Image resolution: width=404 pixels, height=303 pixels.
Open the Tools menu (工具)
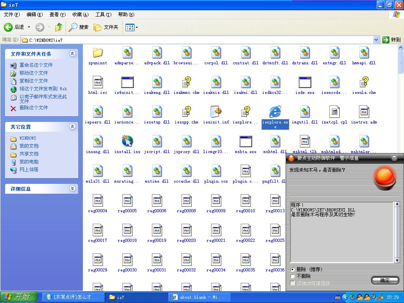(103, 15)
